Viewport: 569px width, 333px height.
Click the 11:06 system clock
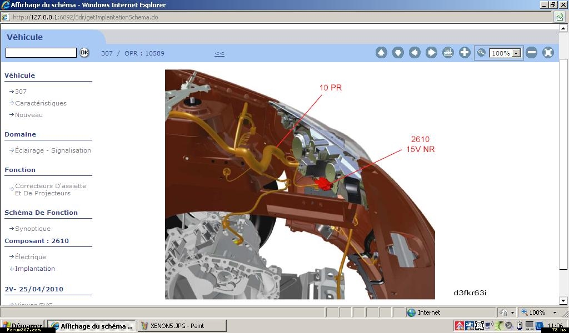[x=555, y=326]
